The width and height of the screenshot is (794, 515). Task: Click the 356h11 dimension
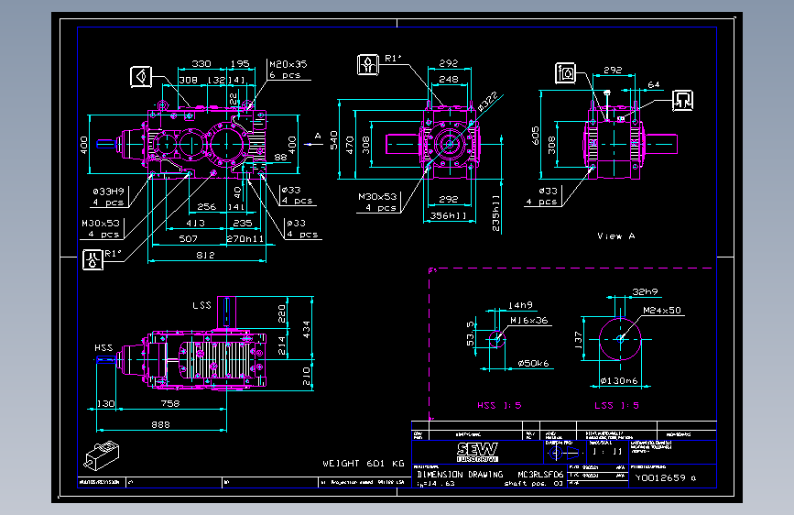(x=448, y=216)
